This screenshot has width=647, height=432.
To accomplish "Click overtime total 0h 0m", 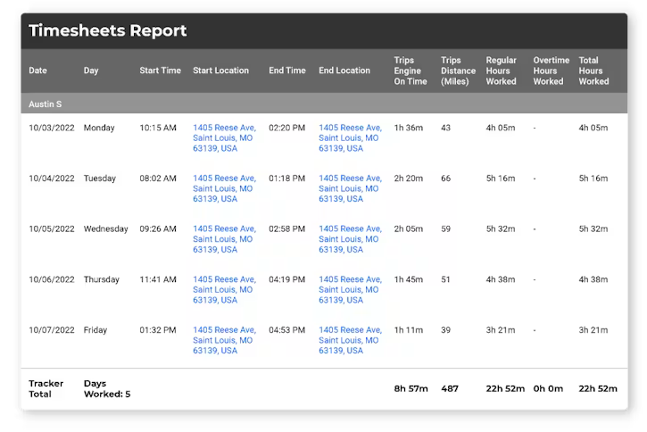I will click(548, 388).
